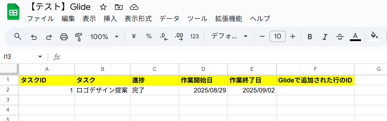Open the 100% zoom dropdown
This screenshot has height=121, width=387.
104,37
